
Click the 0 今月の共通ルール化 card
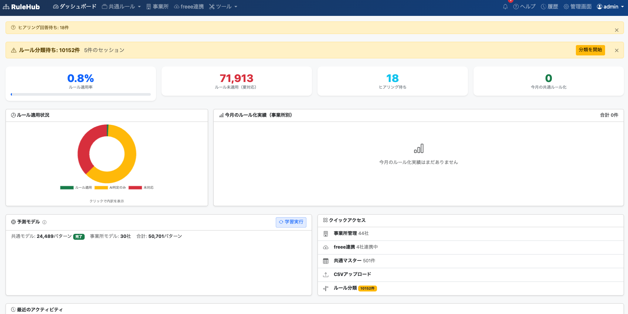coord(549,81)
